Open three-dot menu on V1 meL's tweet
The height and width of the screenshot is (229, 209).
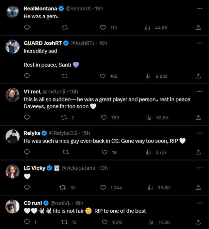200,91
